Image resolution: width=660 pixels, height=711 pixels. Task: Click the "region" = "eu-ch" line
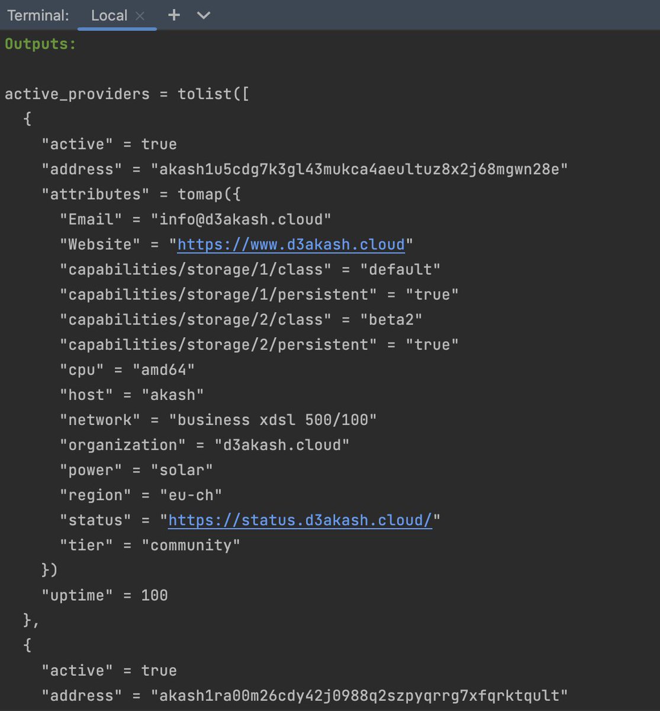pos(141,495)
